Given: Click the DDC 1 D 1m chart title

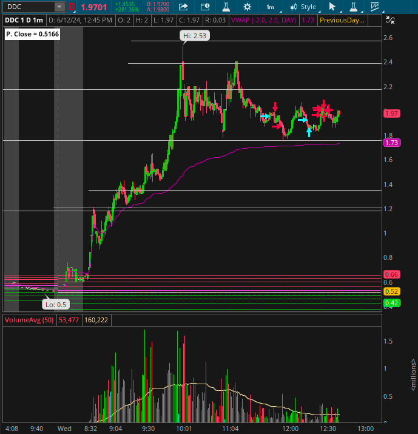Looking at the screenshot, I should (x=24, y=20).
